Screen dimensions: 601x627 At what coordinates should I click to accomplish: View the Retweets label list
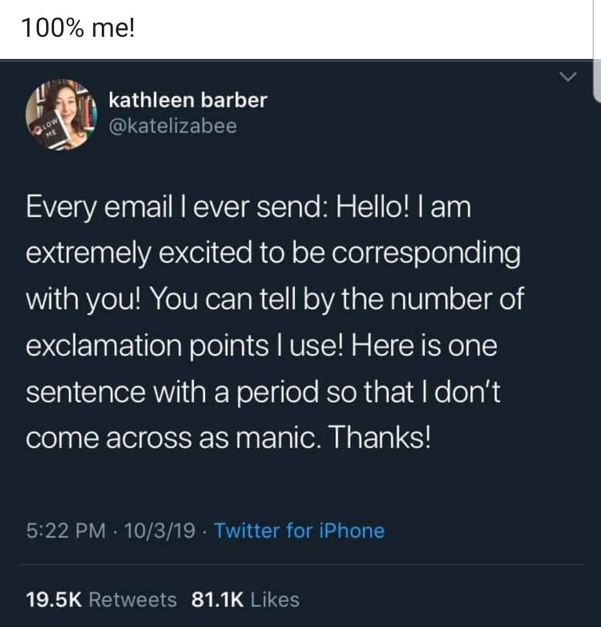coord(132,600)
